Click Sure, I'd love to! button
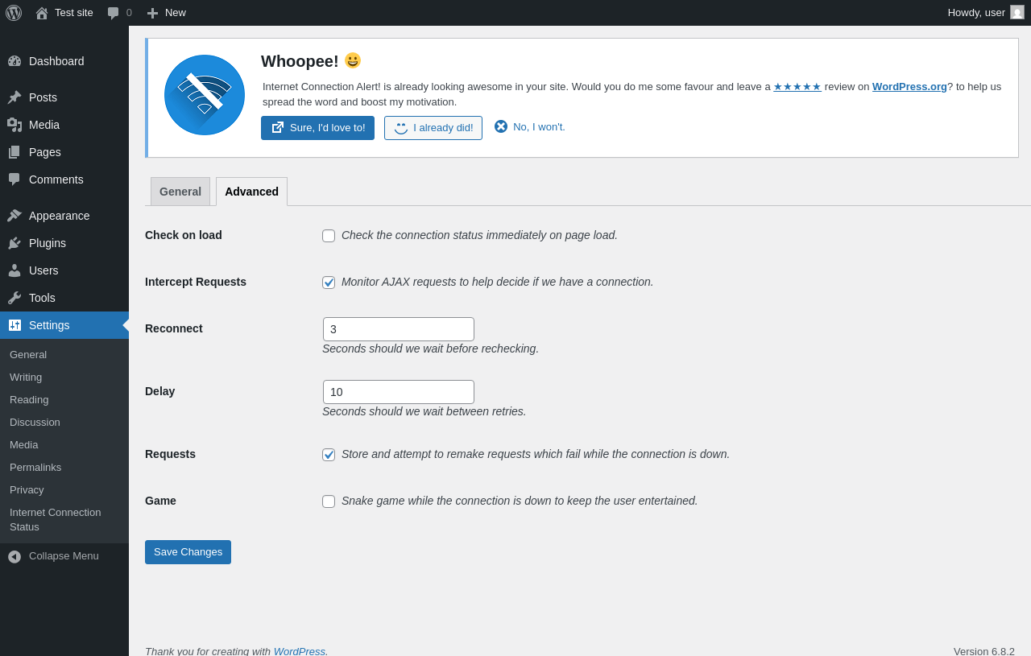 coord(317,128)
